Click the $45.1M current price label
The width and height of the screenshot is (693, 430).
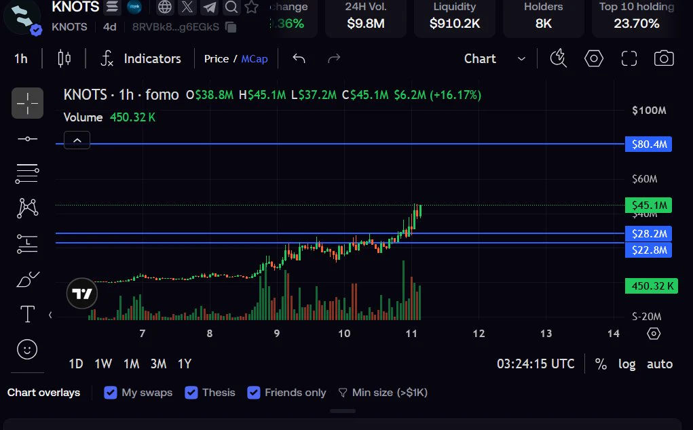point(648,206)
